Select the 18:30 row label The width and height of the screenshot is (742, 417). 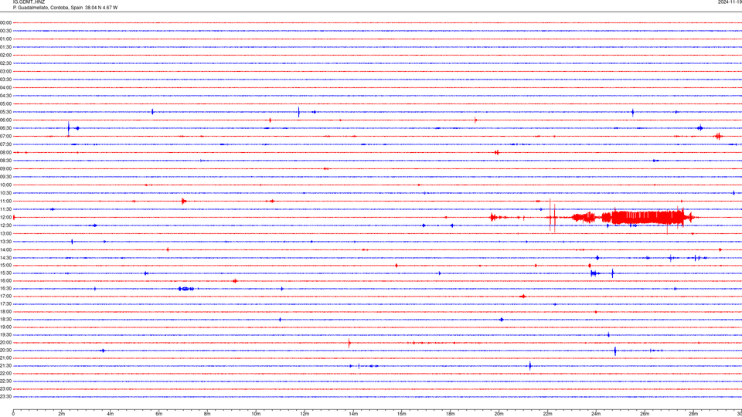[5, 320]
